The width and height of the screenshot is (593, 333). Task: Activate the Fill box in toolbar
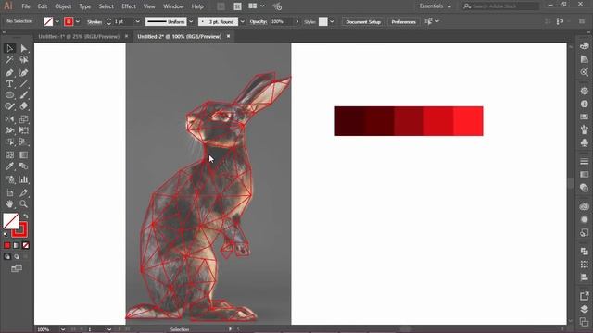(x=11, y=221)
